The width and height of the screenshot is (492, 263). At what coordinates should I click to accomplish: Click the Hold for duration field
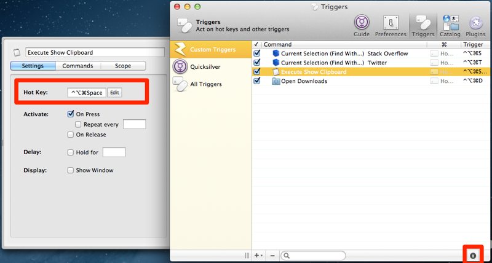pyautogui.click(x=114, y=152)
